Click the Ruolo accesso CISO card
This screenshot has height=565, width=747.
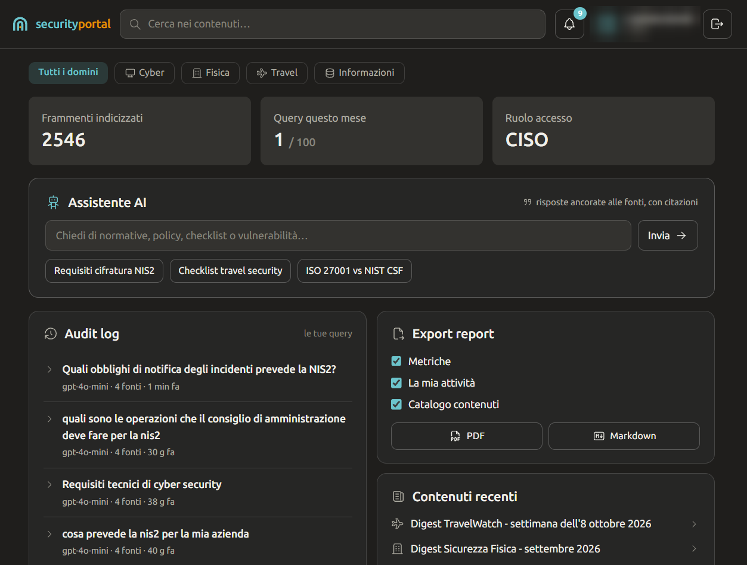[x=603, y=131]
